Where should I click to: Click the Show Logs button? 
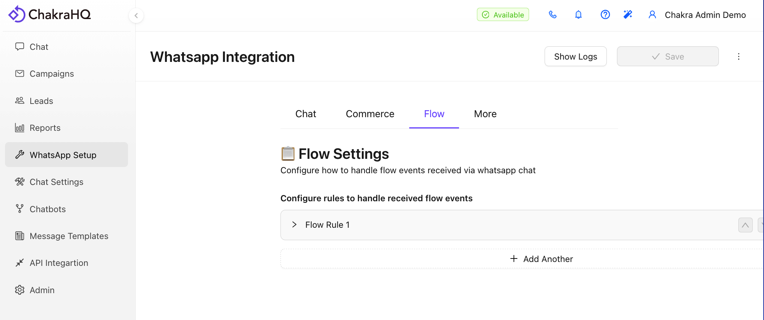[x=575, y=56]
